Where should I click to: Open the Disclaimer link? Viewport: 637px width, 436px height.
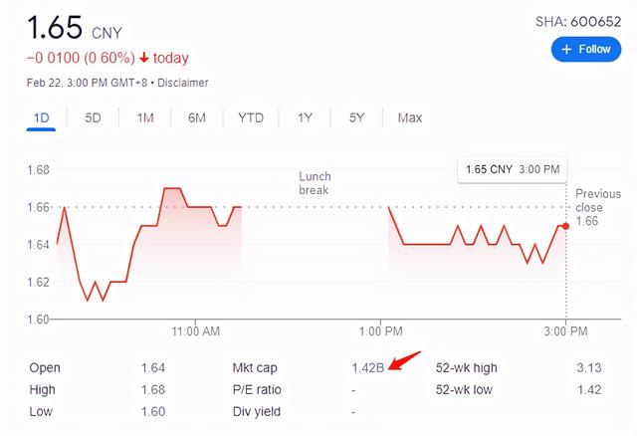pos(182,83)
